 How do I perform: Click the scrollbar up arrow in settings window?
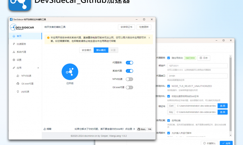231,56
